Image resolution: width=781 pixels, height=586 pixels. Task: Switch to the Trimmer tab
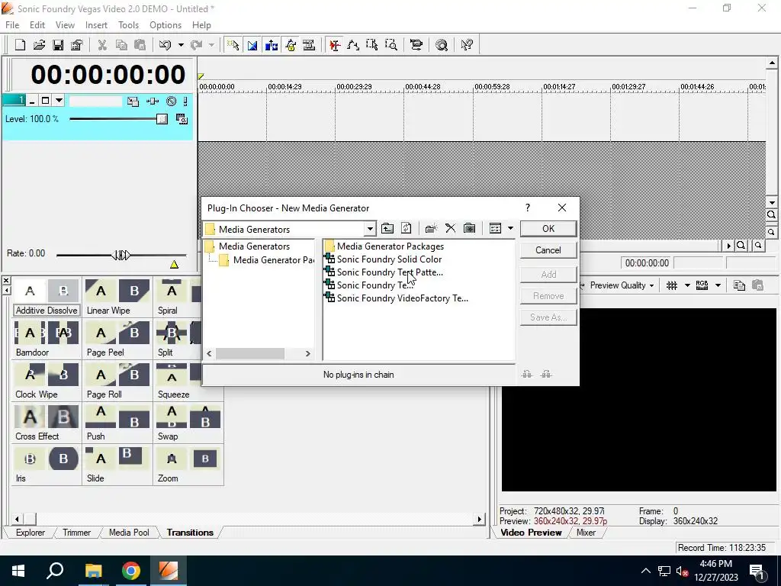click(x=77, y=533)
